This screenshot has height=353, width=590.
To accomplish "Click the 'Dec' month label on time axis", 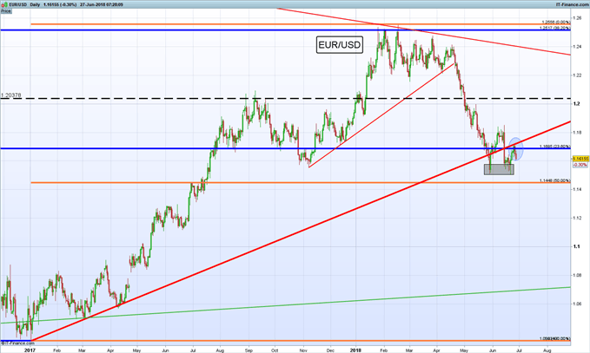I will pos(330,350).
